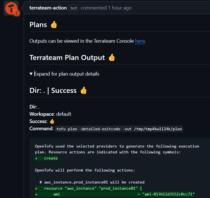
Task: Open the Terrateam Console 'here' link
Action: (x=140, y=41)
